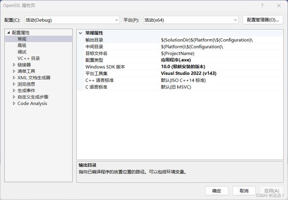Open the 配置(C) dropdown showing 活动(Debug)

72,20
